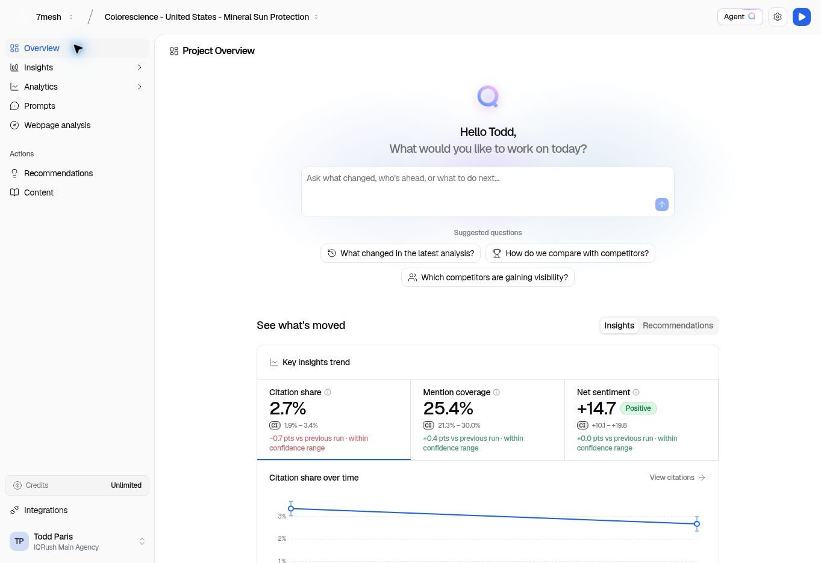
Task: Click the first citation share data point
Action: tap(291, 509)
